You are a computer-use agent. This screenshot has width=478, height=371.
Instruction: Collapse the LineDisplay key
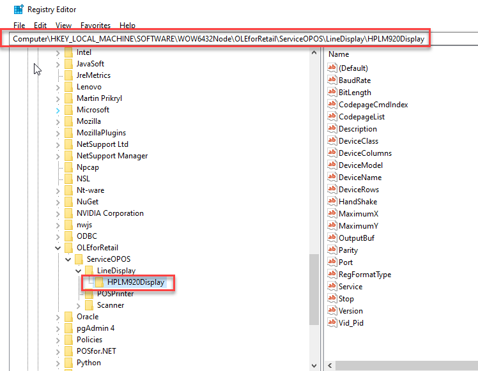click(x=79, y=271)
